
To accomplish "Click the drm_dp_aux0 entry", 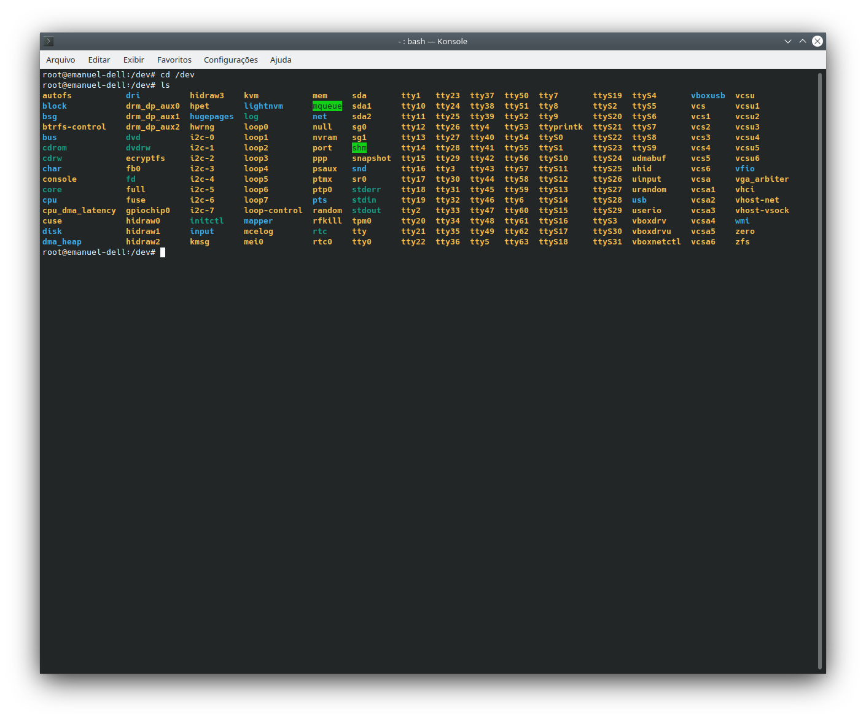I will (x=153, y=106).
